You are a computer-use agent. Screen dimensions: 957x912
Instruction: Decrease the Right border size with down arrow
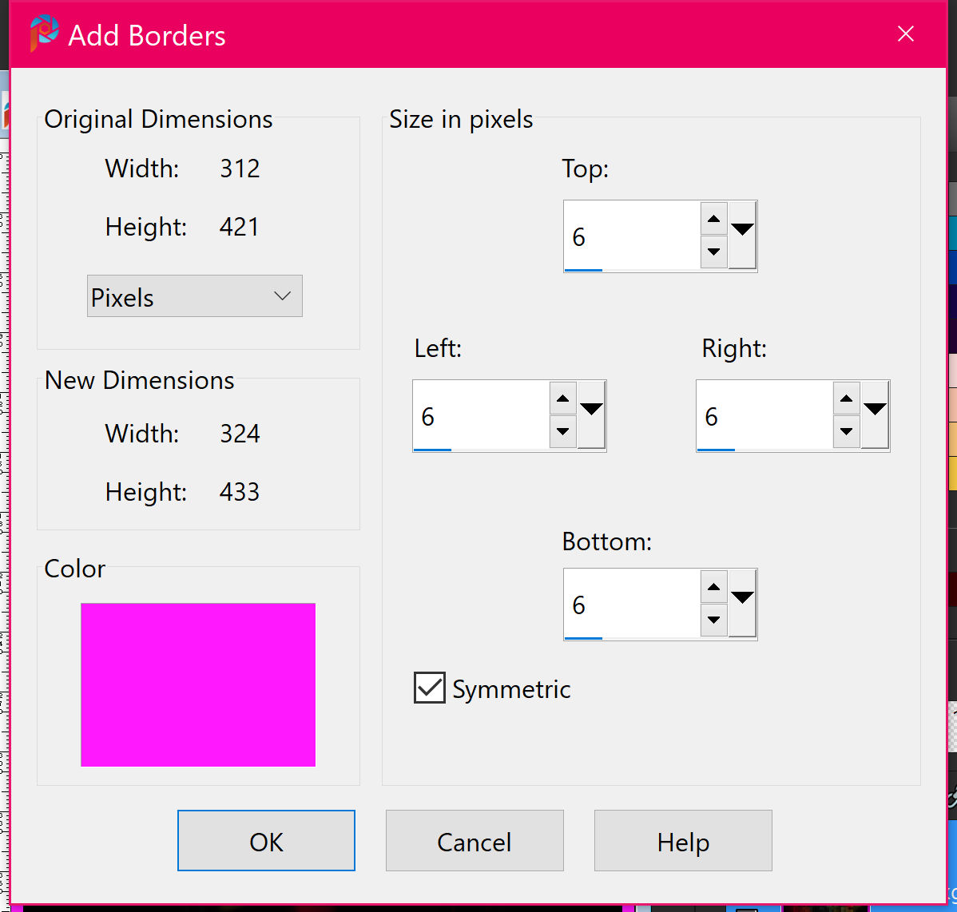click(x=846, y=432)
